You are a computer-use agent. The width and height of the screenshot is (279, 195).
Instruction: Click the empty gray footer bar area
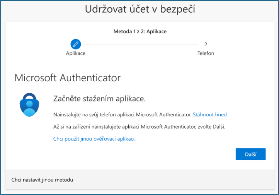tap(174, 180)
